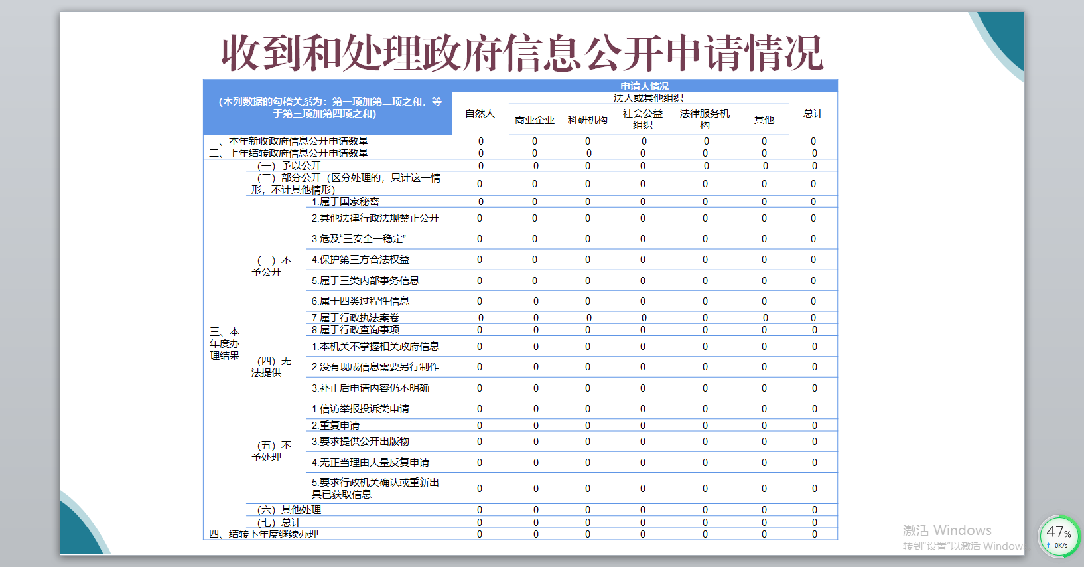
Task: Click the 社会公益组织 column header
Action: click(x=642, y=119)
